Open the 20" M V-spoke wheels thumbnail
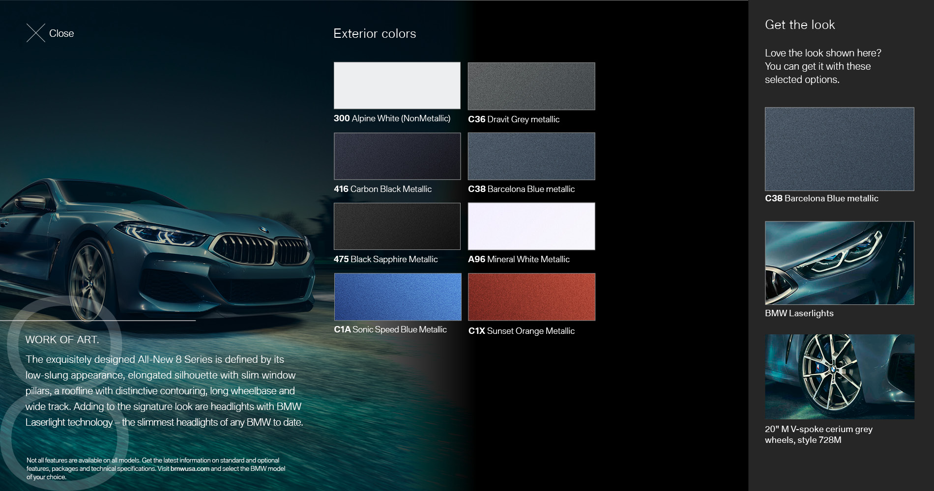The width and height of the screenshot is (934, 491). (840, 377)
